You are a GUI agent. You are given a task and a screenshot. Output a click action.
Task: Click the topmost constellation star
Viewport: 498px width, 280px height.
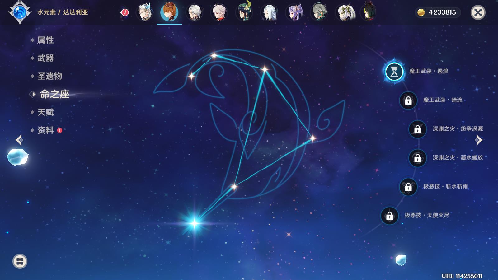tap(214, 56)
